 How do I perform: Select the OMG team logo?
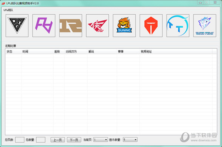17,25
